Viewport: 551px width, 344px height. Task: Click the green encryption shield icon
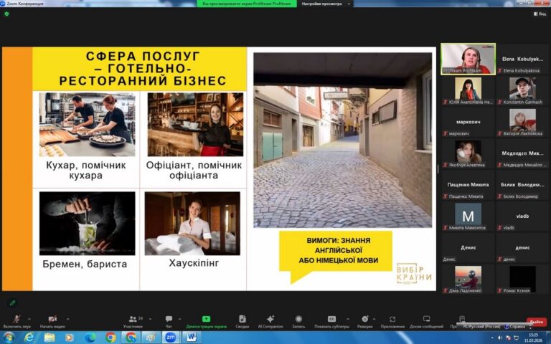(x=6, y=14)
